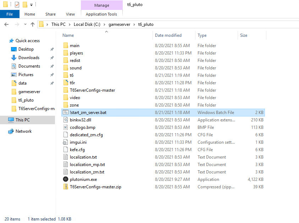Open Documents in navigation pane
299x223 pixels.
coord(29,66)
